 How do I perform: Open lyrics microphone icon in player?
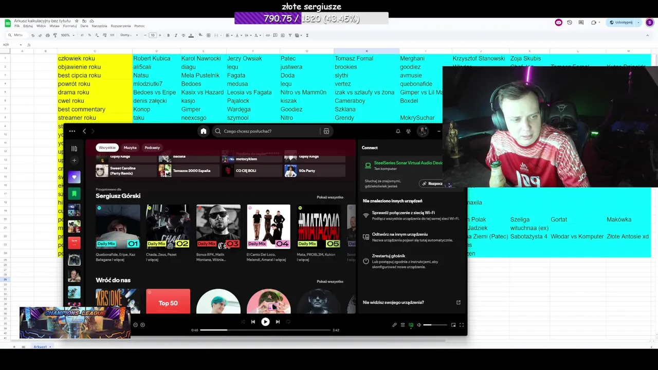tap(394, 325)
